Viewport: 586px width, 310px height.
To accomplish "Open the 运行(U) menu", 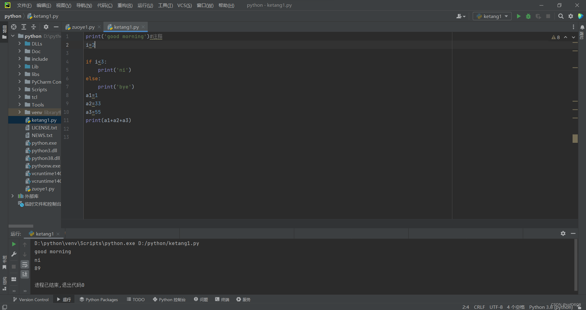I will [145, 5].
